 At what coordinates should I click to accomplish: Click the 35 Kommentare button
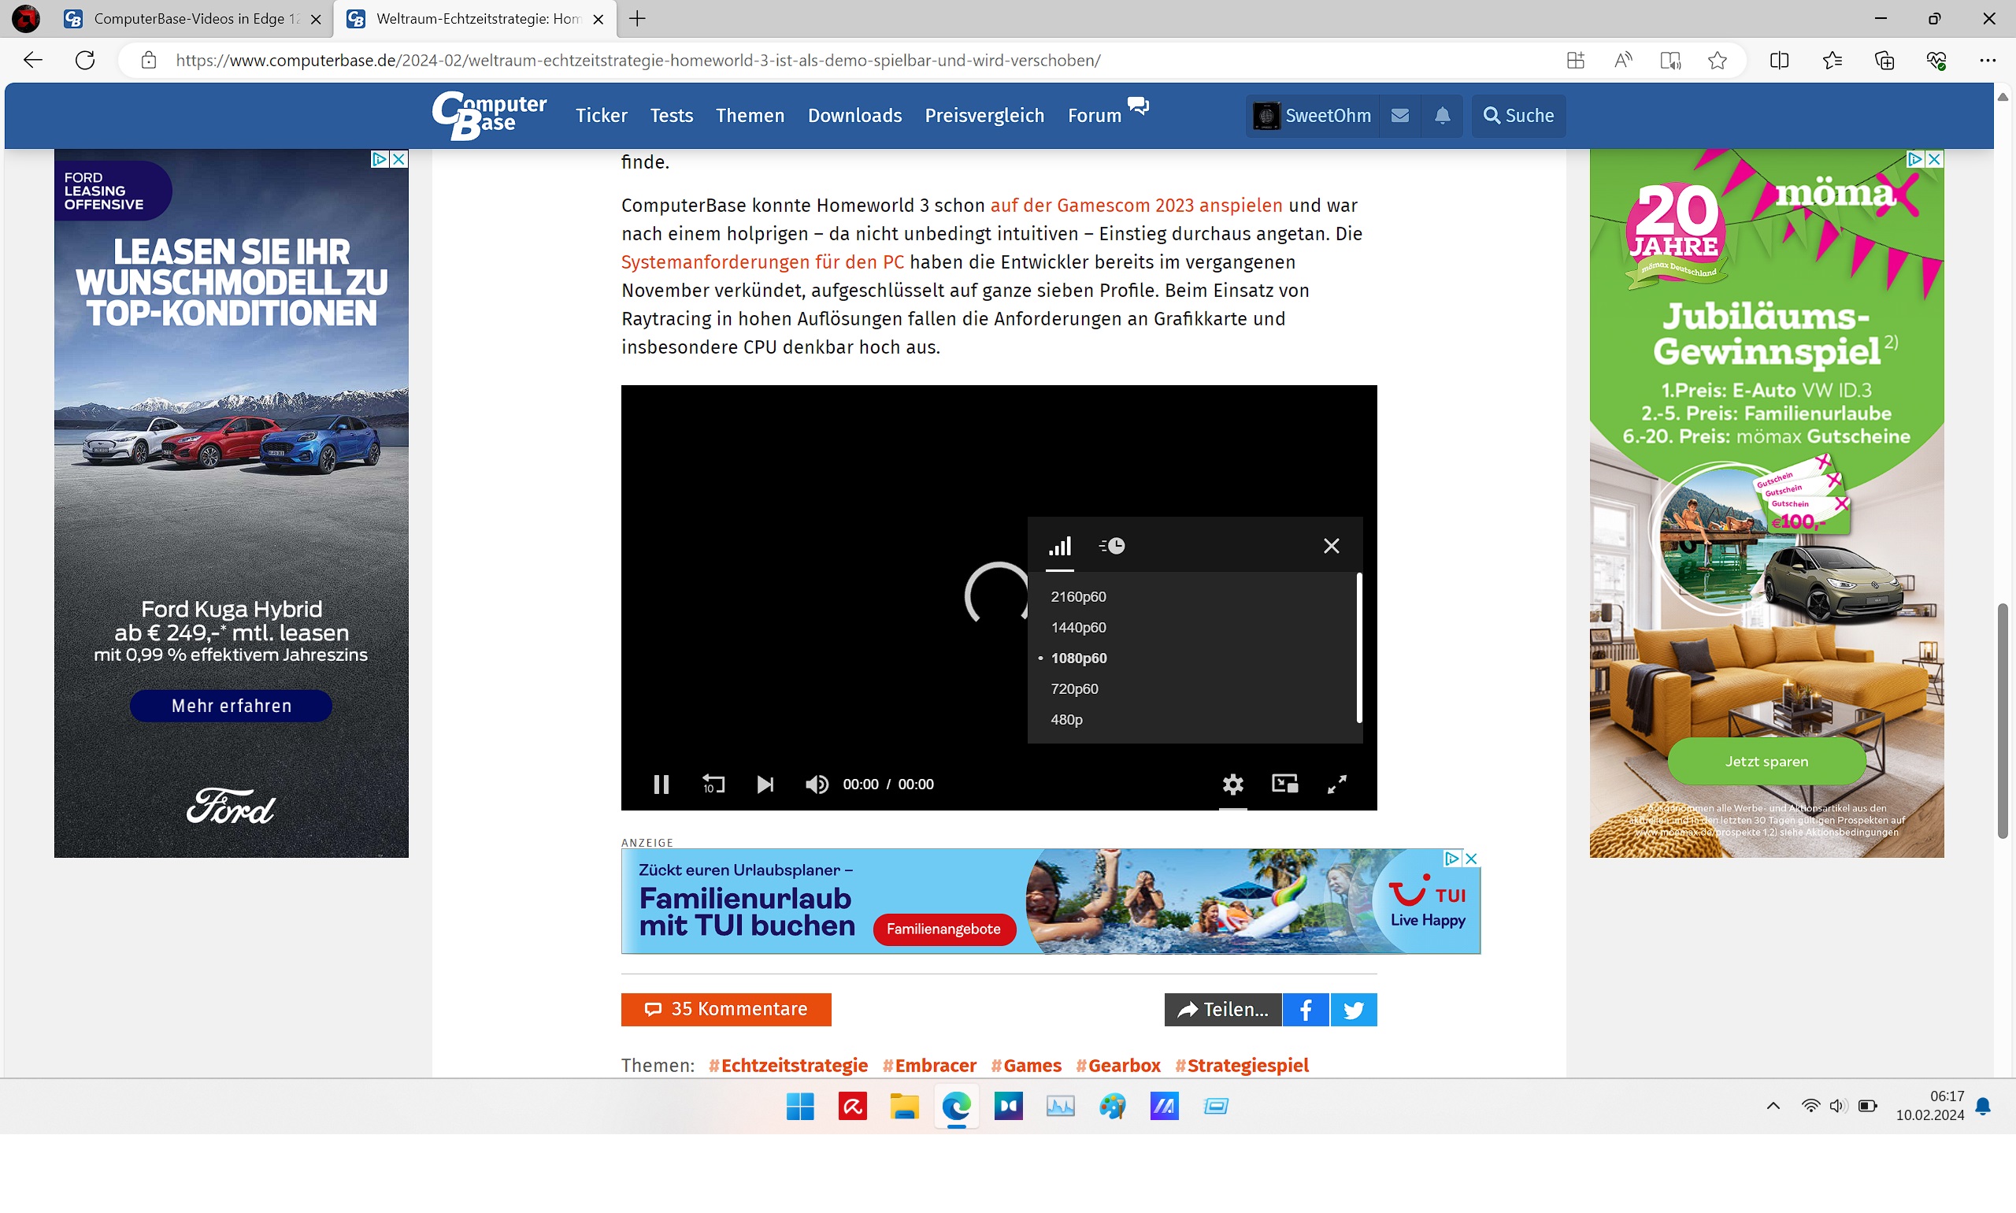pos(725,1009)
